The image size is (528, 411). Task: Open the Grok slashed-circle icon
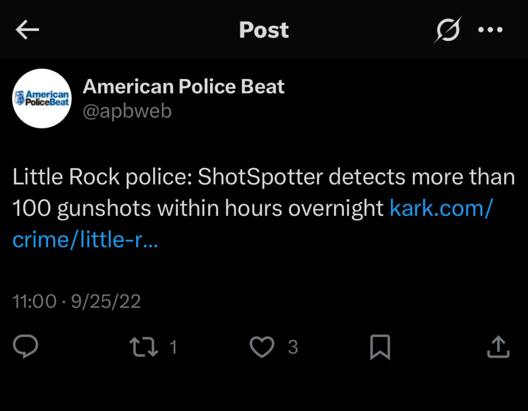[446, 30]
